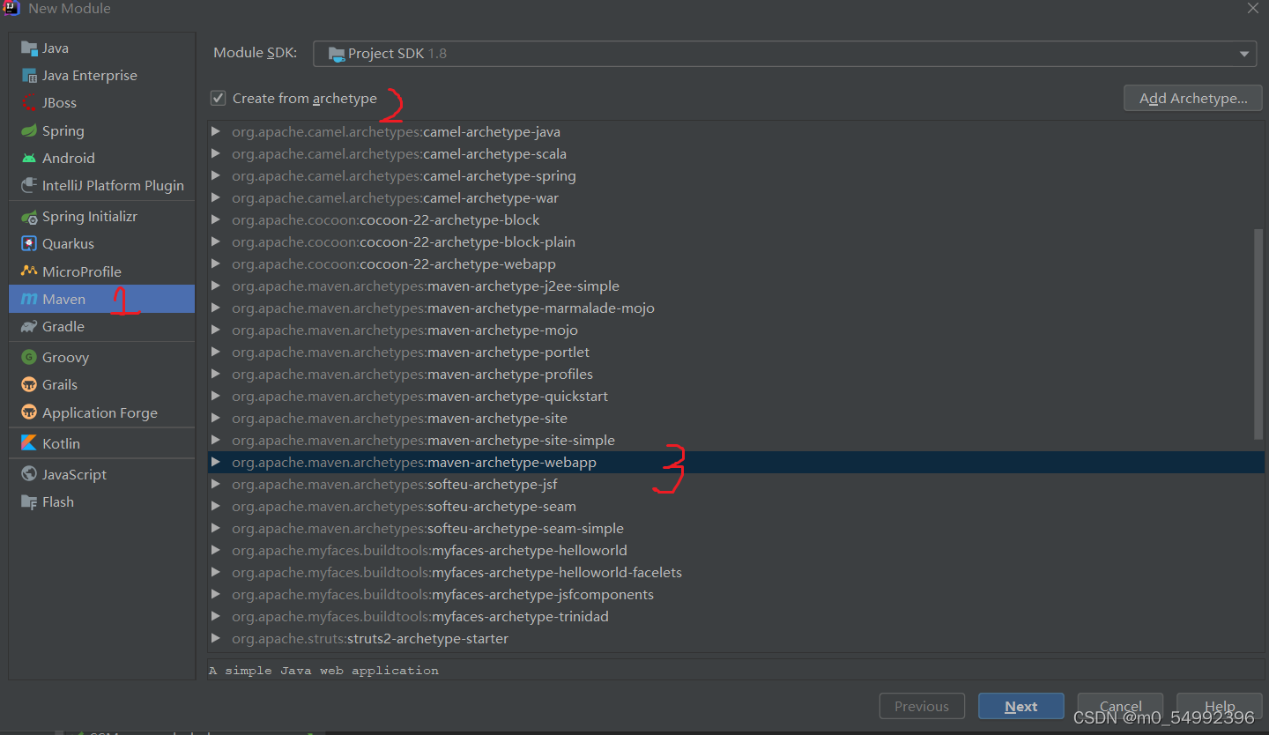
Task: Select Spring module type
Action: pyautogui.click(x=102, y=131)
